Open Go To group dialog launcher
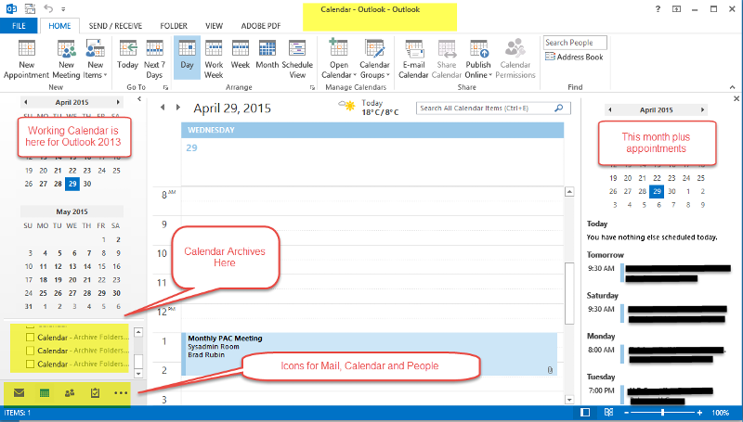Image resolution: width=743 pixels, height=422 pixels. pyautogui.click(x=166, y=87)
